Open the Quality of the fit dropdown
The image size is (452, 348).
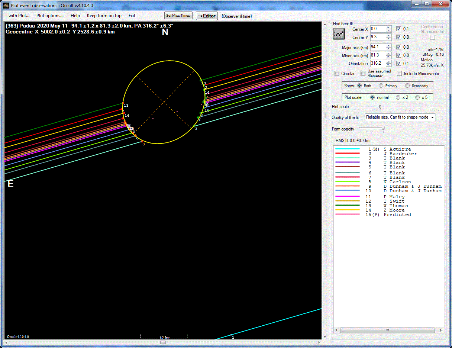pos(400,117)
